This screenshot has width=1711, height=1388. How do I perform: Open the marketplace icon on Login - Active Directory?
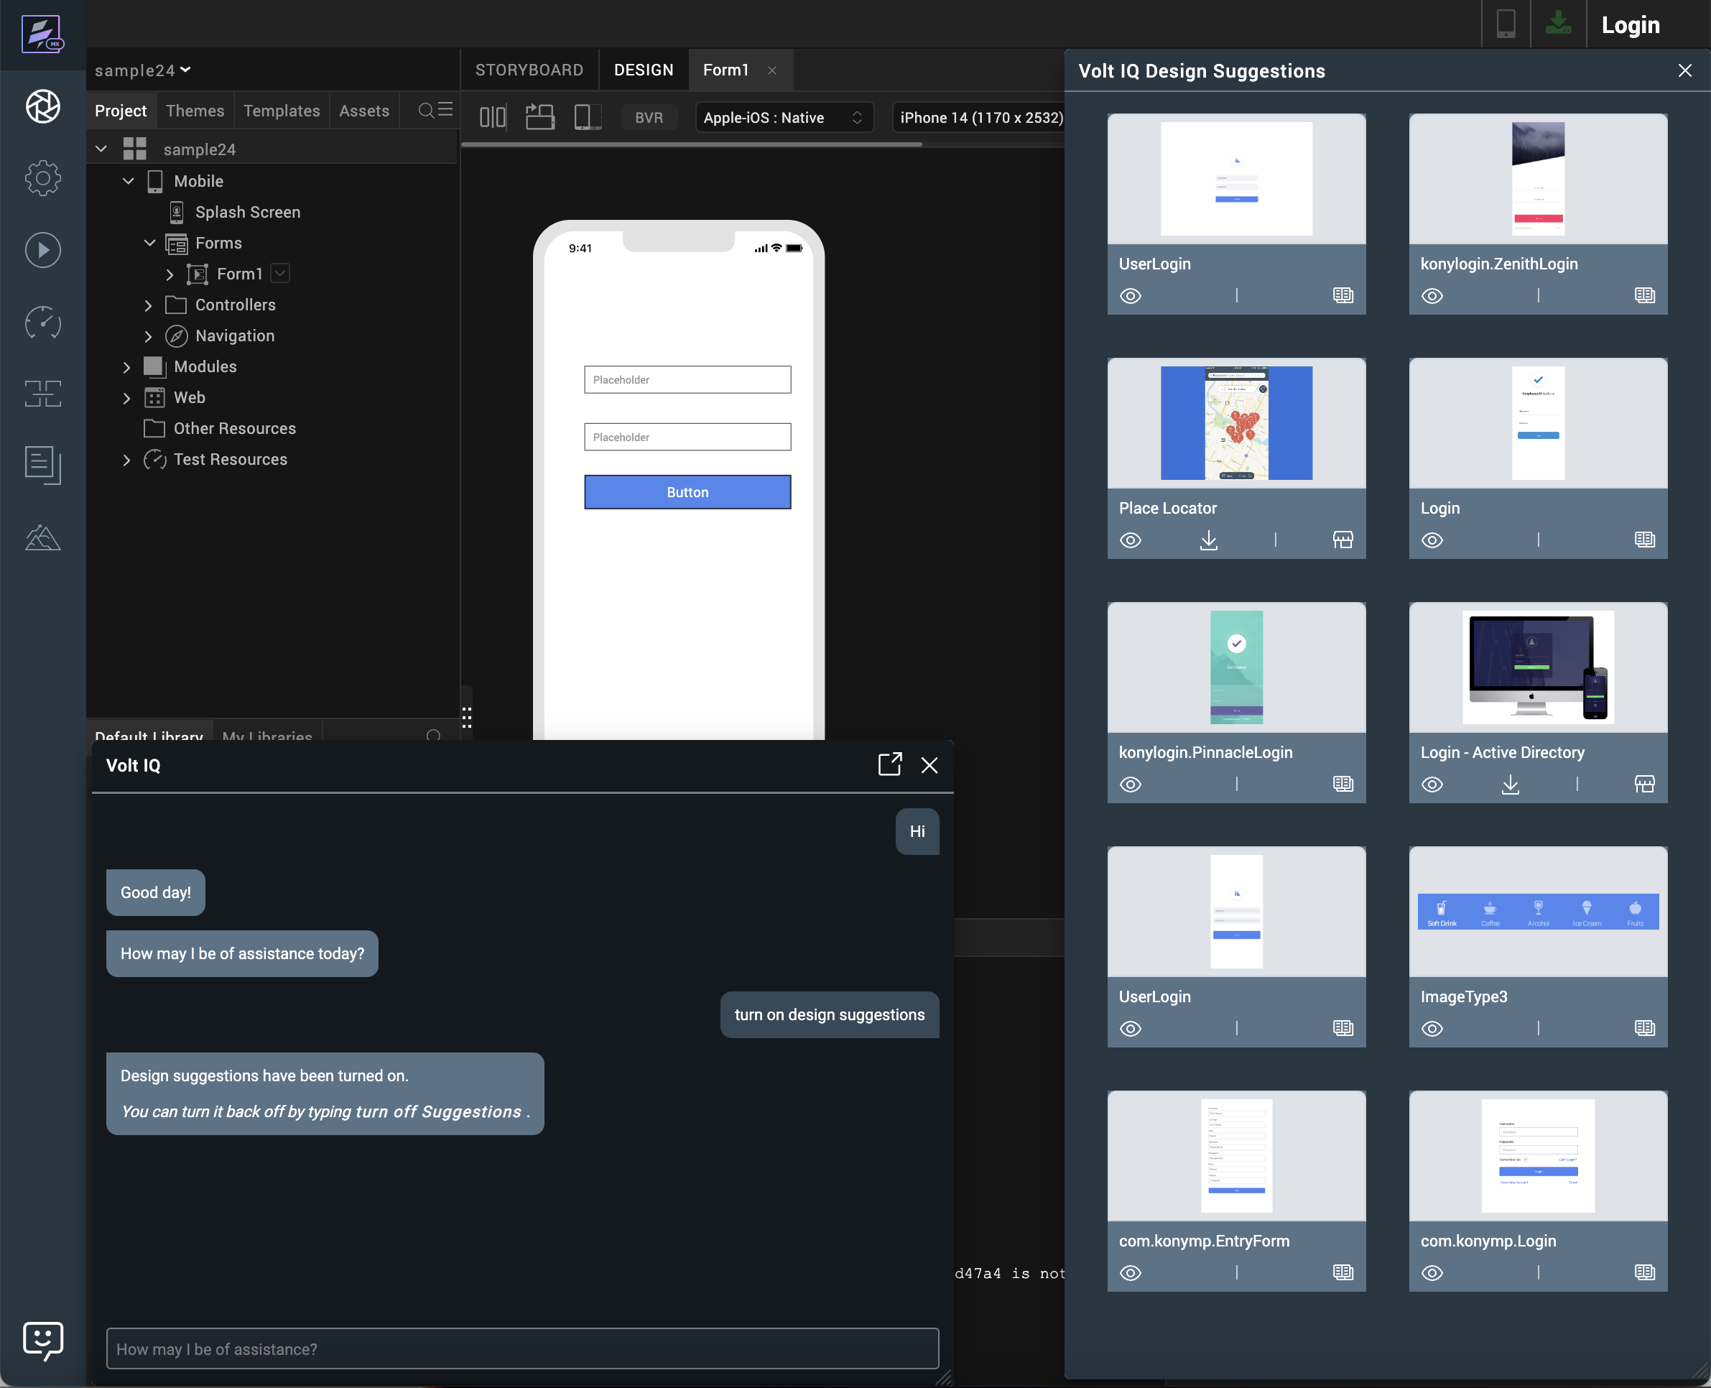[1644, 785]
